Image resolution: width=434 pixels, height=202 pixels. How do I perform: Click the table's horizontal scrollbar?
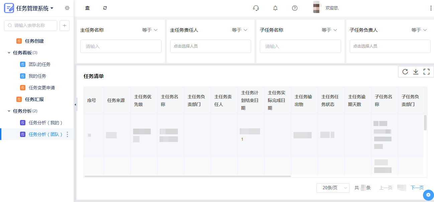188,176
